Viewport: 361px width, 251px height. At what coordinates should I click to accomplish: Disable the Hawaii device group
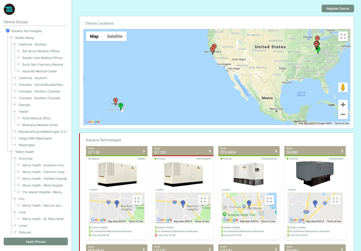coord(14,111)
